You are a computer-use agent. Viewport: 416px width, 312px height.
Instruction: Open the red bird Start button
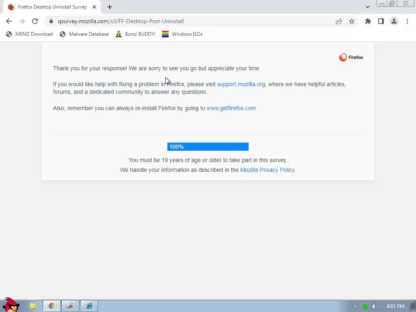[11, 305]
